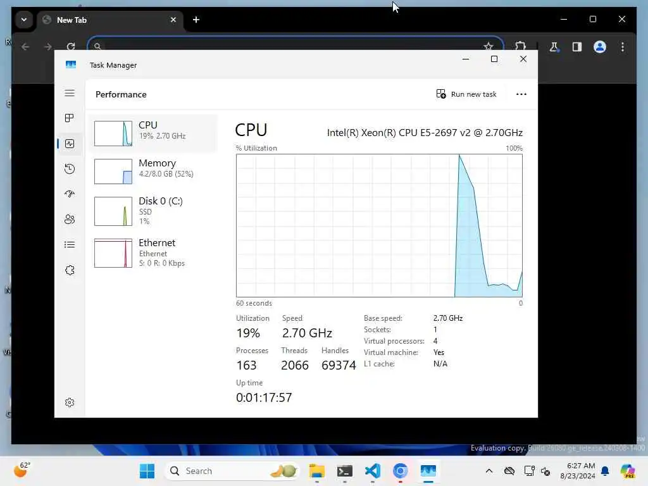Viewport: 648px width, 486px height.
Task: Open the Details page in Task Manager
Action: click(70, 245)
